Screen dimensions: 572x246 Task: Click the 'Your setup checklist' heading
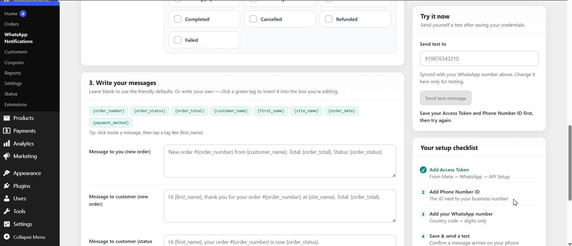point(449,148)
